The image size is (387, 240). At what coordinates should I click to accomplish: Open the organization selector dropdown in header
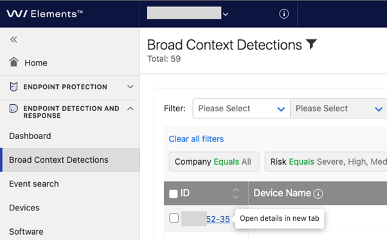188,14
